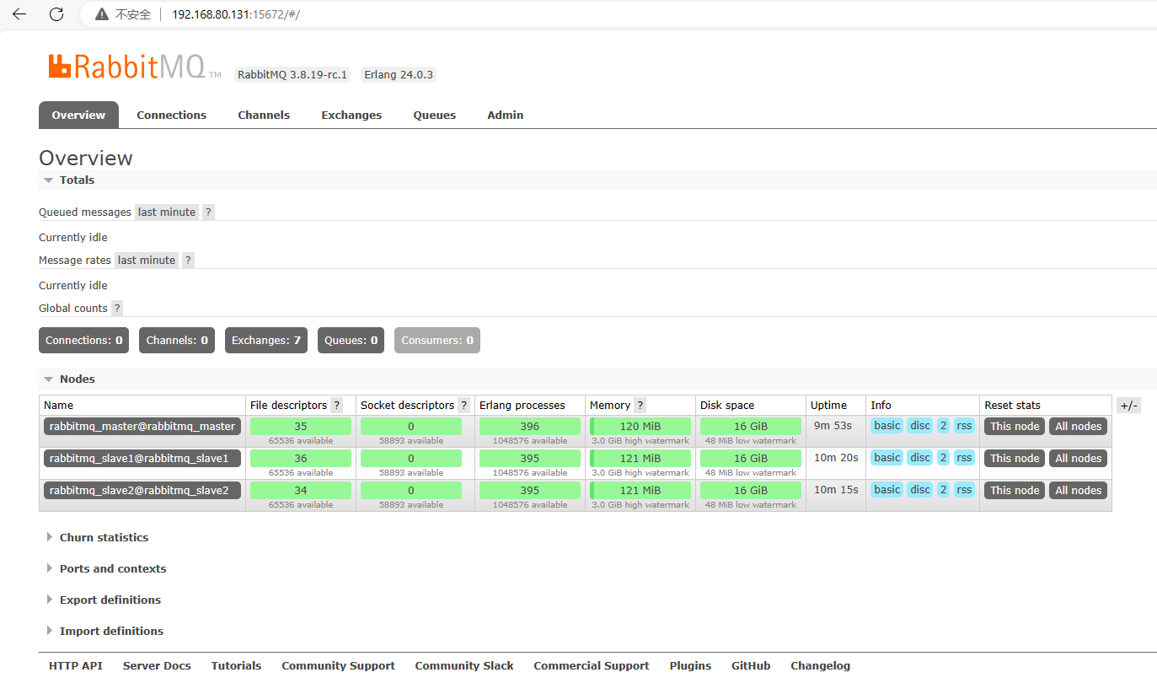Click the Consumers: 0 count button
This screenshot has height=694, width=1157.
[437, 341]
